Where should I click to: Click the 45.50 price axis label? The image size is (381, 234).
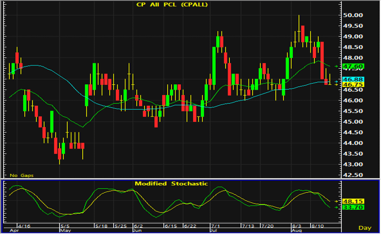pyautogui.click(x=353, y=111)
